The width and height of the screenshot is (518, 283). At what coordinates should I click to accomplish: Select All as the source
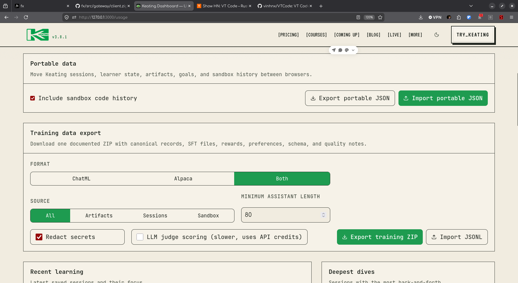pos(50,216)
